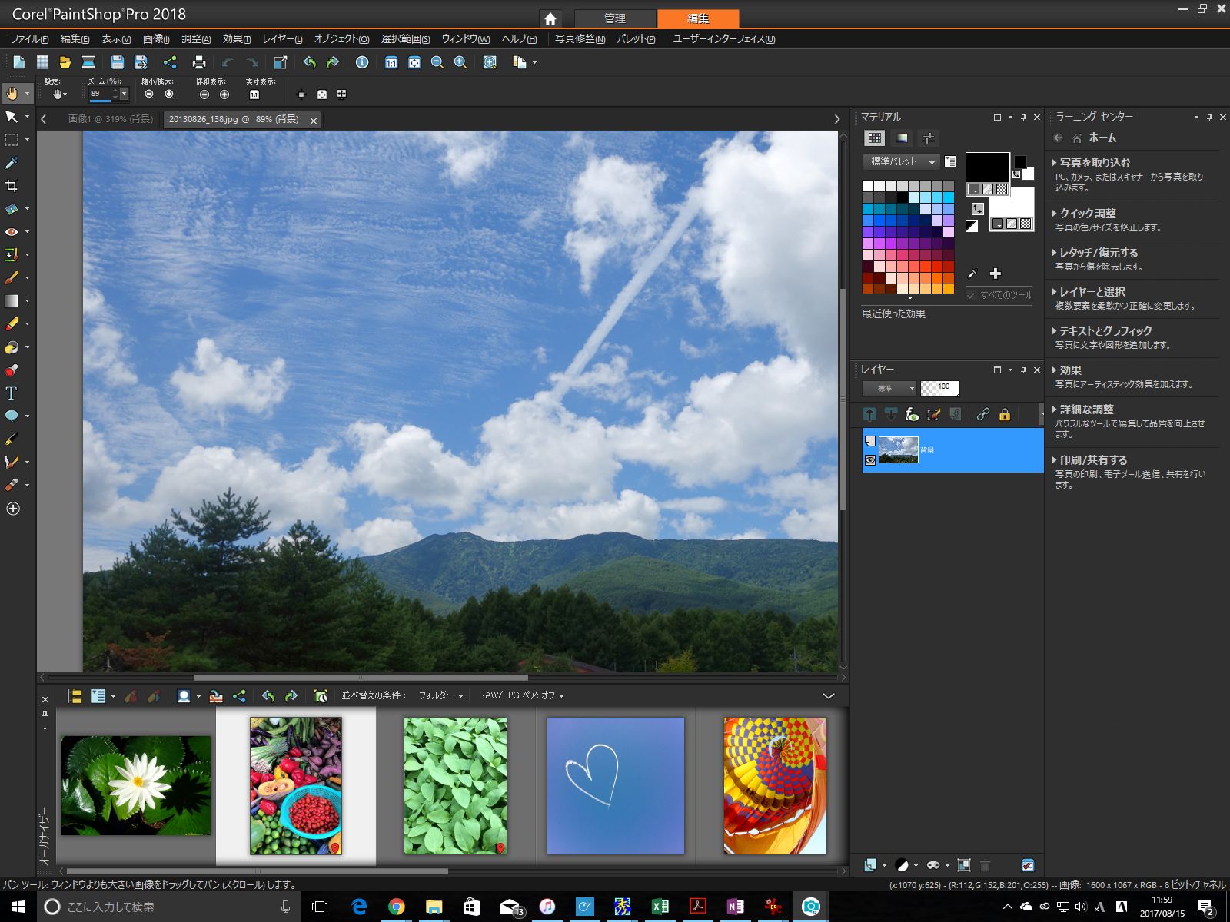Click the large white background color box
The image size is (1230, 922).
[1012, 202]
